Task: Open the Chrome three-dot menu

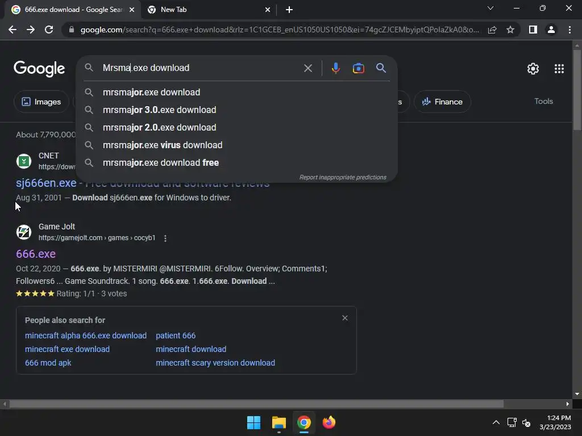Action: pyautogui.click(x=569, y=30)
